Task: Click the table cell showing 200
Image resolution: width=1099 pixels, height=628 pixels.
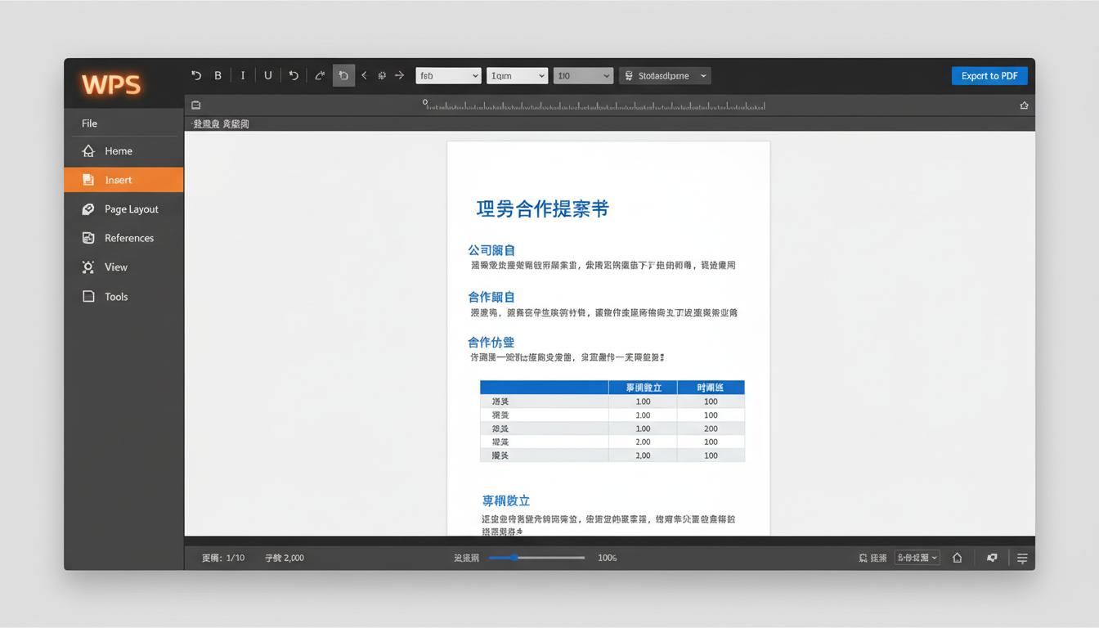Action: pyautogui.click(x=711, y=428)
